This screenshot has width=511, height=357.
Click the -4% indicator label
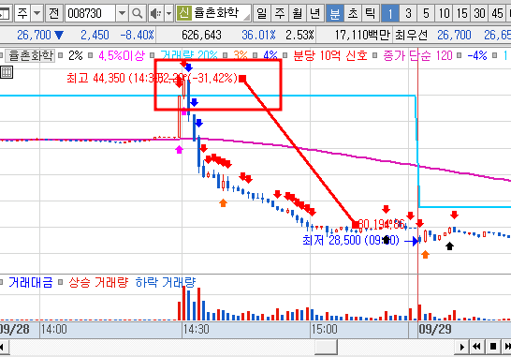point(477,55)
